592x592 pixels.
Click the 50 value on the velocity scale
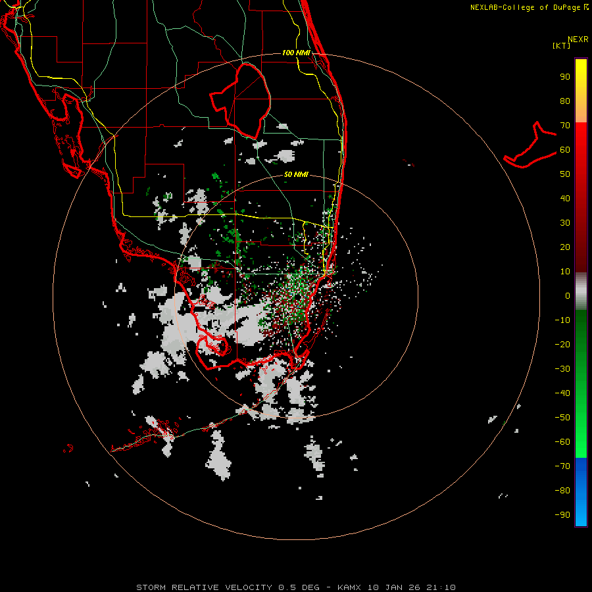565,174
